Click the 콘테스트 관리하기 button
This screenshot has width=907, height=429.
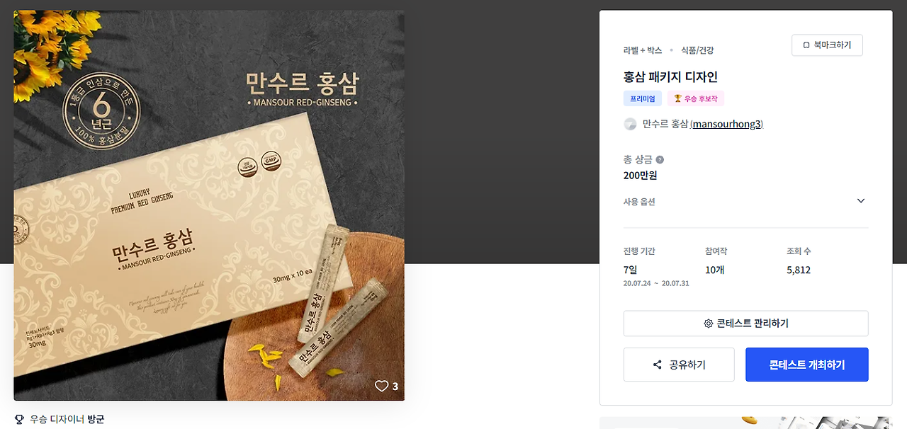[x=746, y=324]
